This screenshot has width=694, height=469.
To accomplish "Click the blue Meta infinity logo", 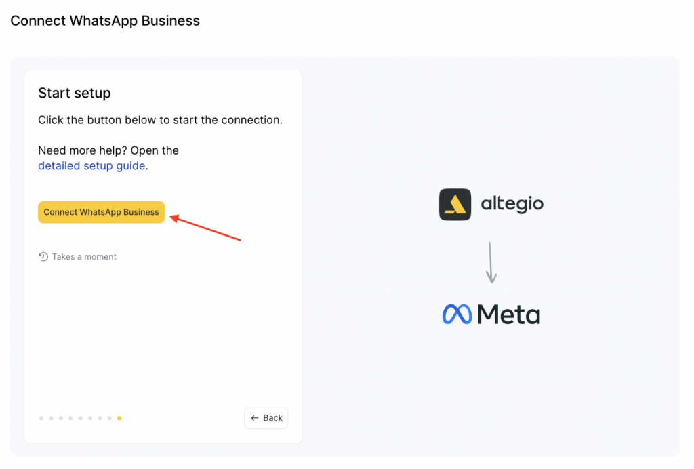I will (x=457, y=314).
